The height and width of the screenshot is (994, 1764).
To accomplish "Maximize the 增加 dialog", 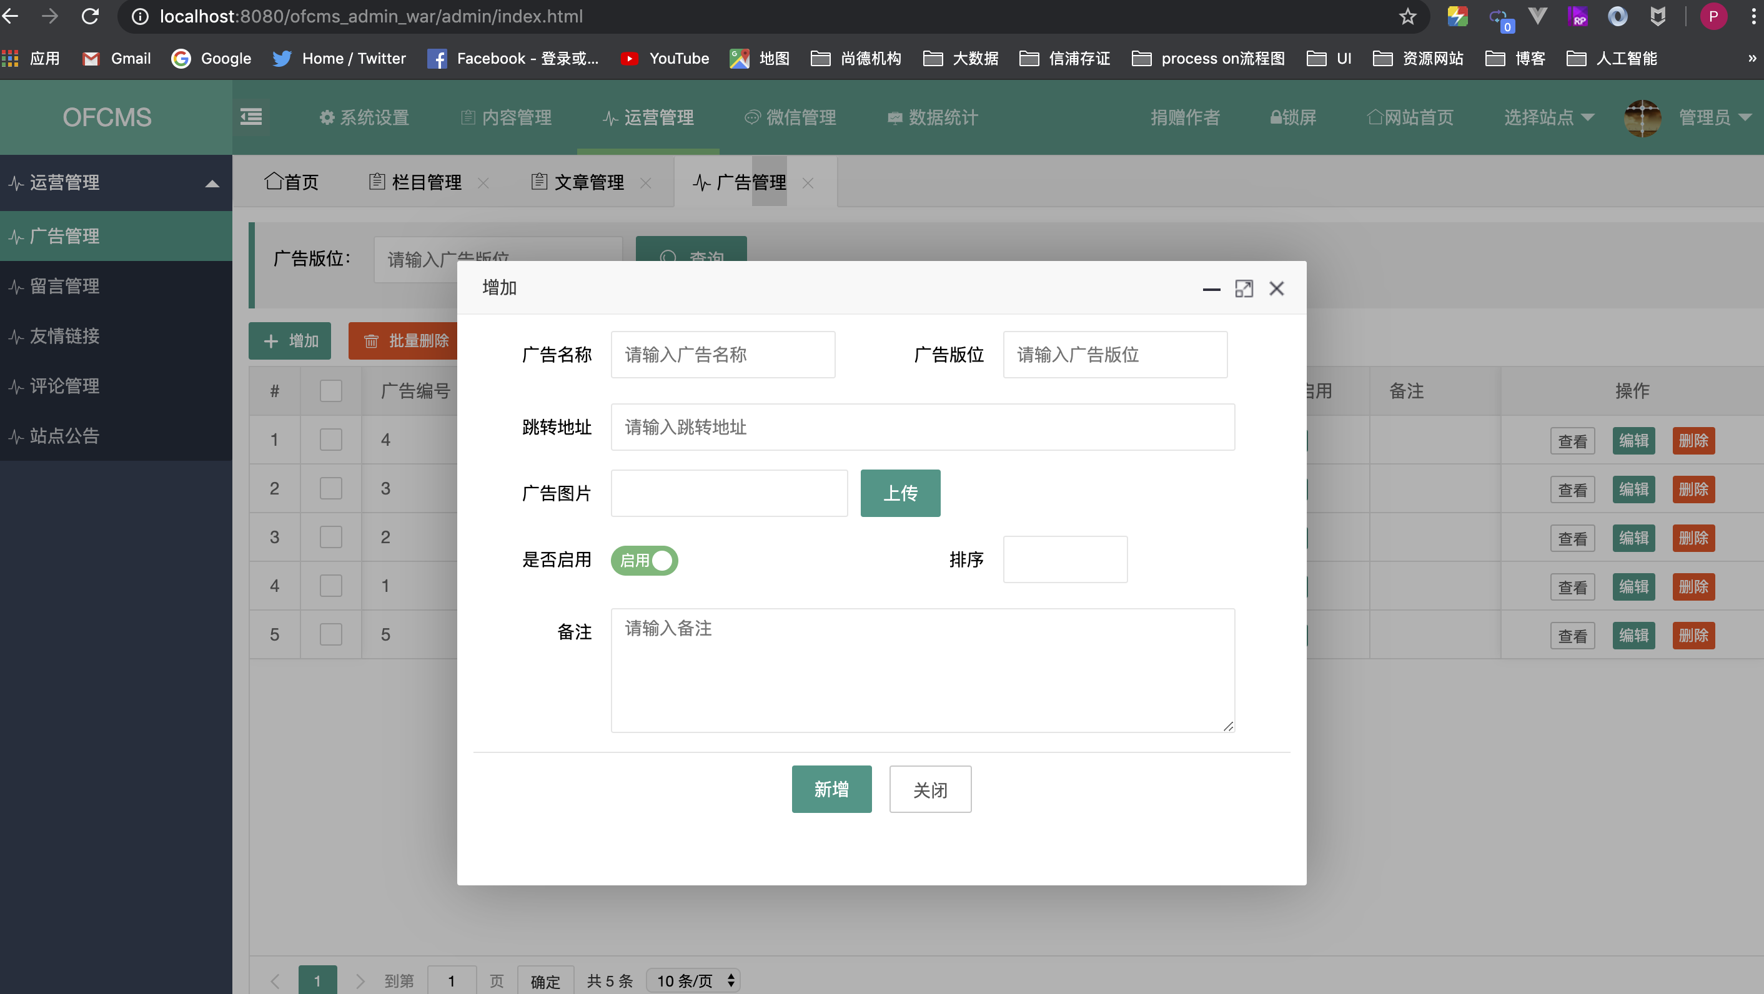I will click(1244, 288).
